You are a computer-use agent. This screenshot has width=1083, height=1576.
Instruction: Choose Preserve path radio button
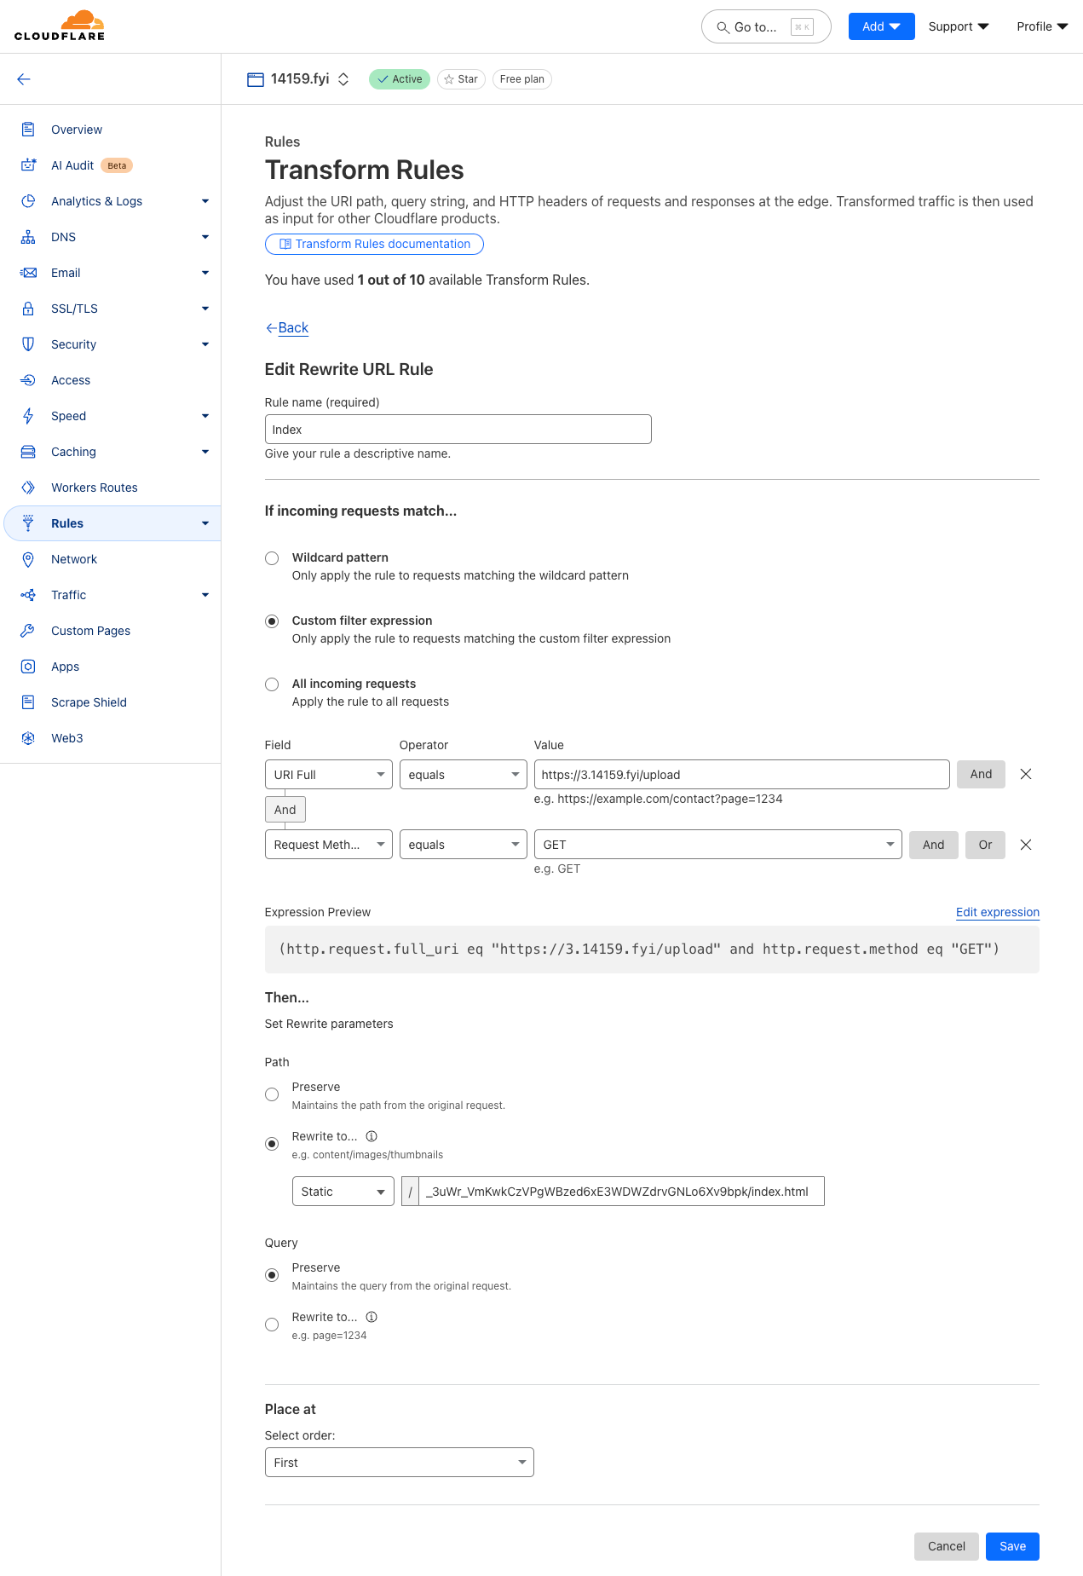click(x=272, y=1094)
